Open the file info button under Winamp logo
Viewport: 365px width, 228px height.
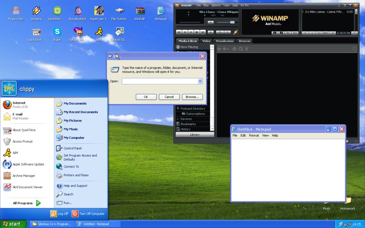pyautogui.click(x=275, y=33)
